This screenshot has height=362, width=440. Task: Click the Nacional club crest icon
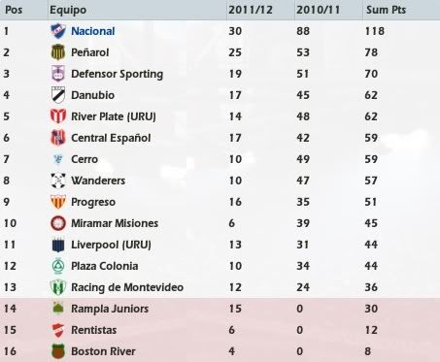58,31
